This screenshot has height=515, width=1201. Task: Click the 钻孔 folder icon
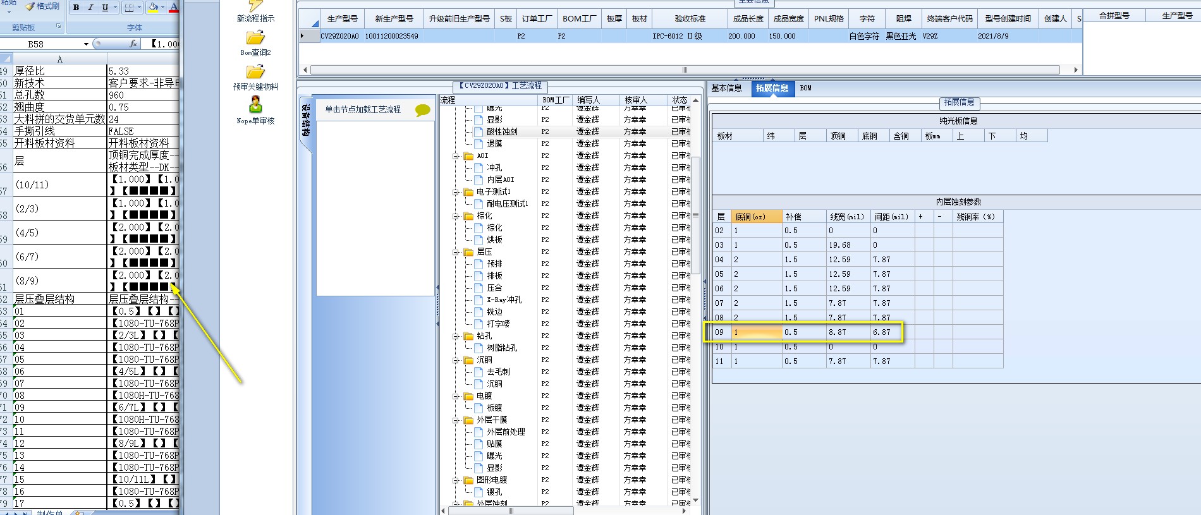[x=468, y=336]
